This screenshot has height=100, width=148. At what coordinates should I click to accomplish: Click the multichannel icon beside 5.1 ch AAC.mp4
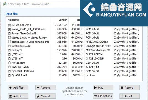click(x=9, y=25)
